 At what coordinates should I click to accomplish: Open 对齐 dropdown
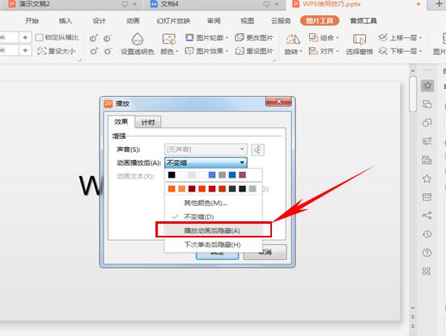point(324,51)
